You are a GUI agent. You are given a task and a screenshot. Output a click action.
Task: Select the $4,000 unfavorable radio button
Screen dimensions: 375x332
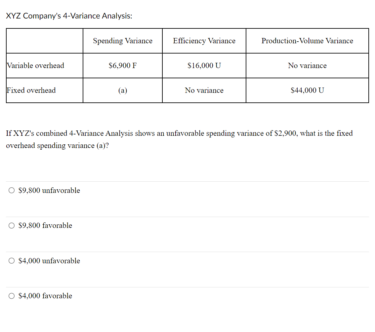tap(11, 261)
